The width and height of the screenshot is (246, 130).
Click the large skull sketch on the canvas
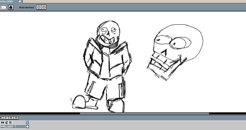pos(175,52)
